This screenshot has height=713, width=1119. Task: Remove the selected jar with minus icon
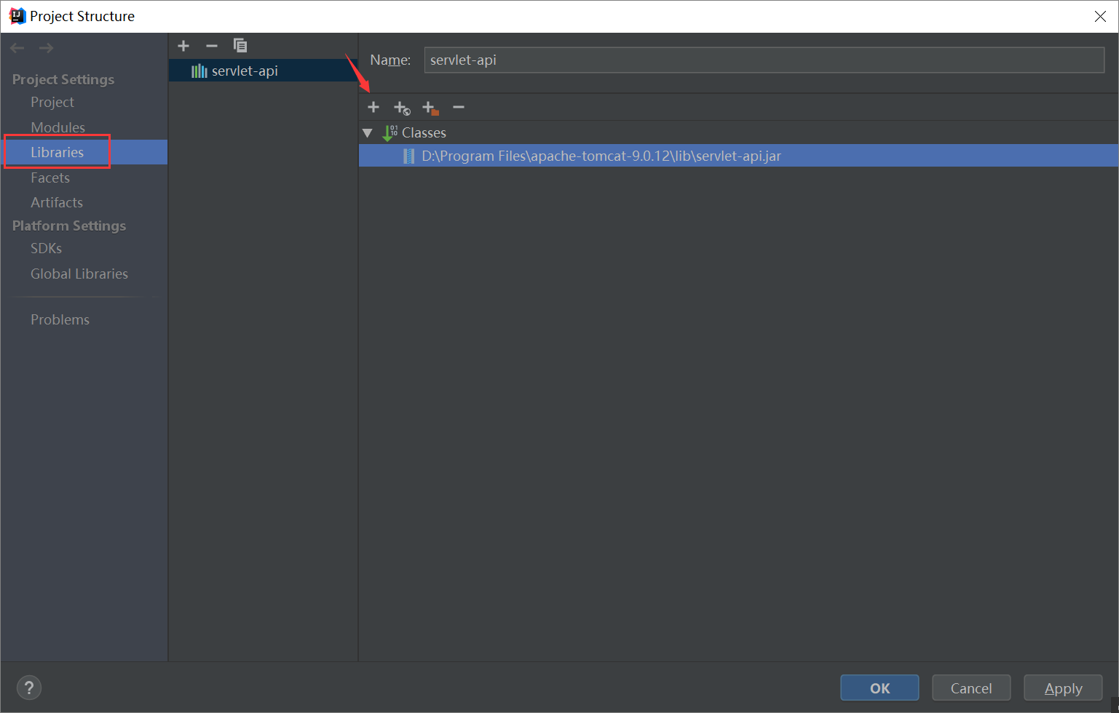459,107
